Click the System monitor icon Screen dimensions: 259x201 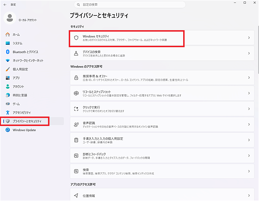pyautogui.click(x=8, y=43)
